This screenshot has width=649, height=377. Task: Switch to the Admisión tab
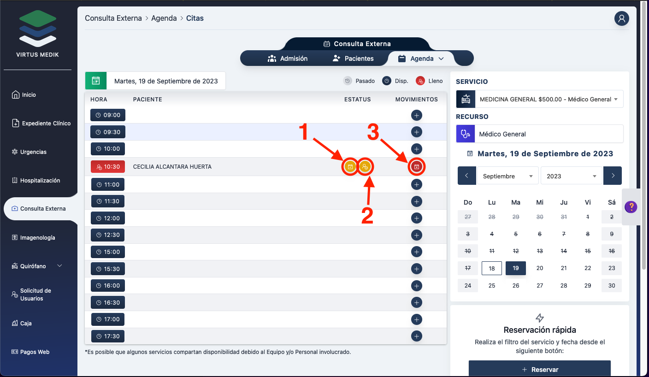click(288, 59)
